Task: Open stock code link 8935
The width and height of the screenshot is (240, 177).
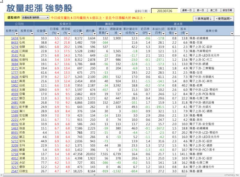Action: [14, 133]
